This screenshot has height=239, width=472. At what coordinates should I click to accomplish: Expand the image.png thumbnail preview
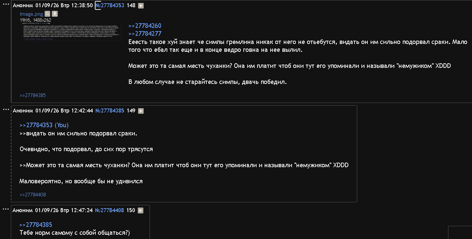(x=72, y=32)
